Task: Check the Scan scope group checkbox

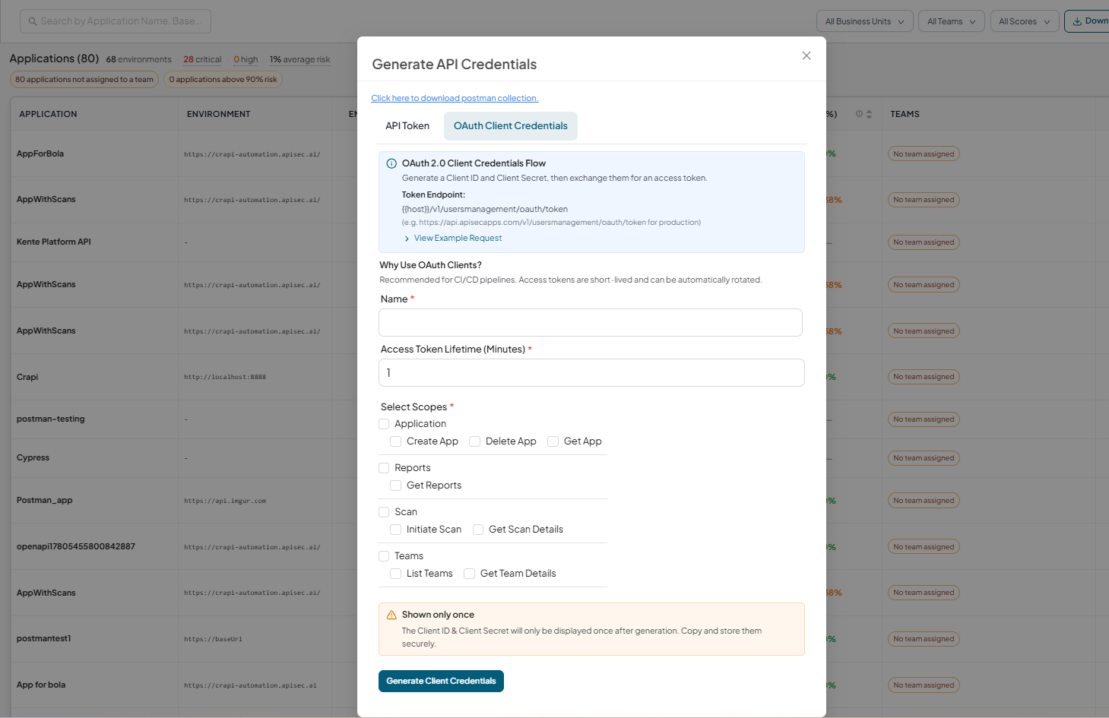Action: point(384,512)
